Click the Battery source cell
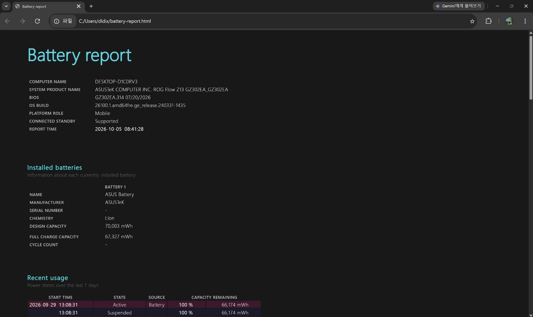This screenshot has width=533, height=317. [x=157, y=305]
